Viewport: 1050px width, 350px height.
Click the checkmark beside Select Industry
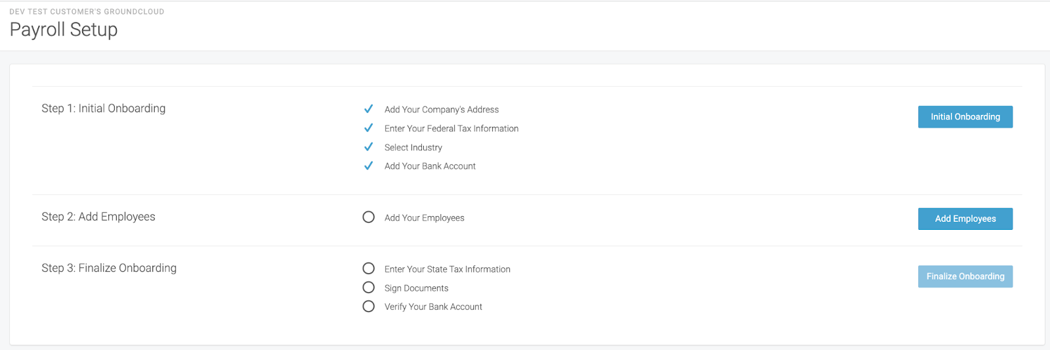pyautogui.click(x=368, y=147)
